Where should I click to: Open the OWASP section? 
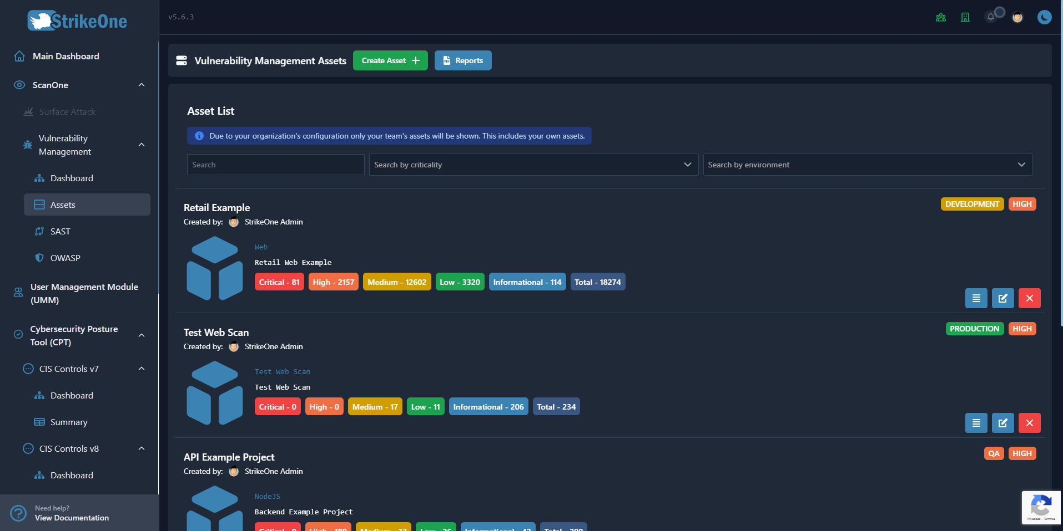[65, 258]
